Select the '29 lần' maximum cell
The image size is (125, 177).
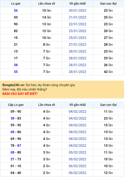click(108, 58)
